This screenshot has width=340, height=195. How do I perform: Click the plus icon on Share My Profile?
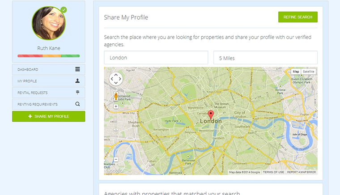click(x=30, y=116)
